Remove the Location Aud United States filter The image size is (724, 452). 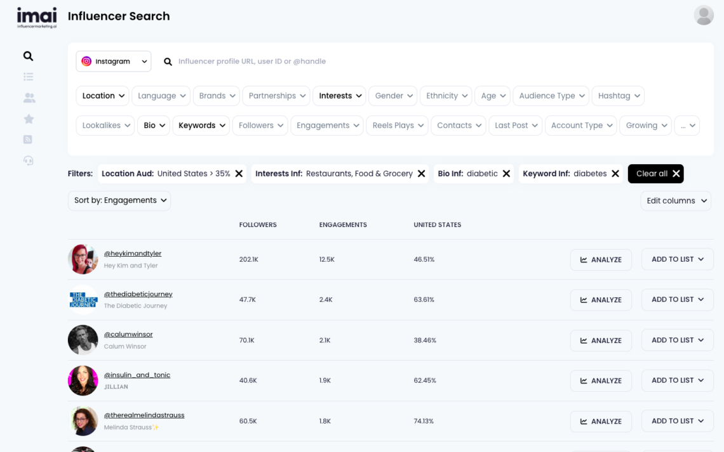pyautogui.click(x=238, y=173)
